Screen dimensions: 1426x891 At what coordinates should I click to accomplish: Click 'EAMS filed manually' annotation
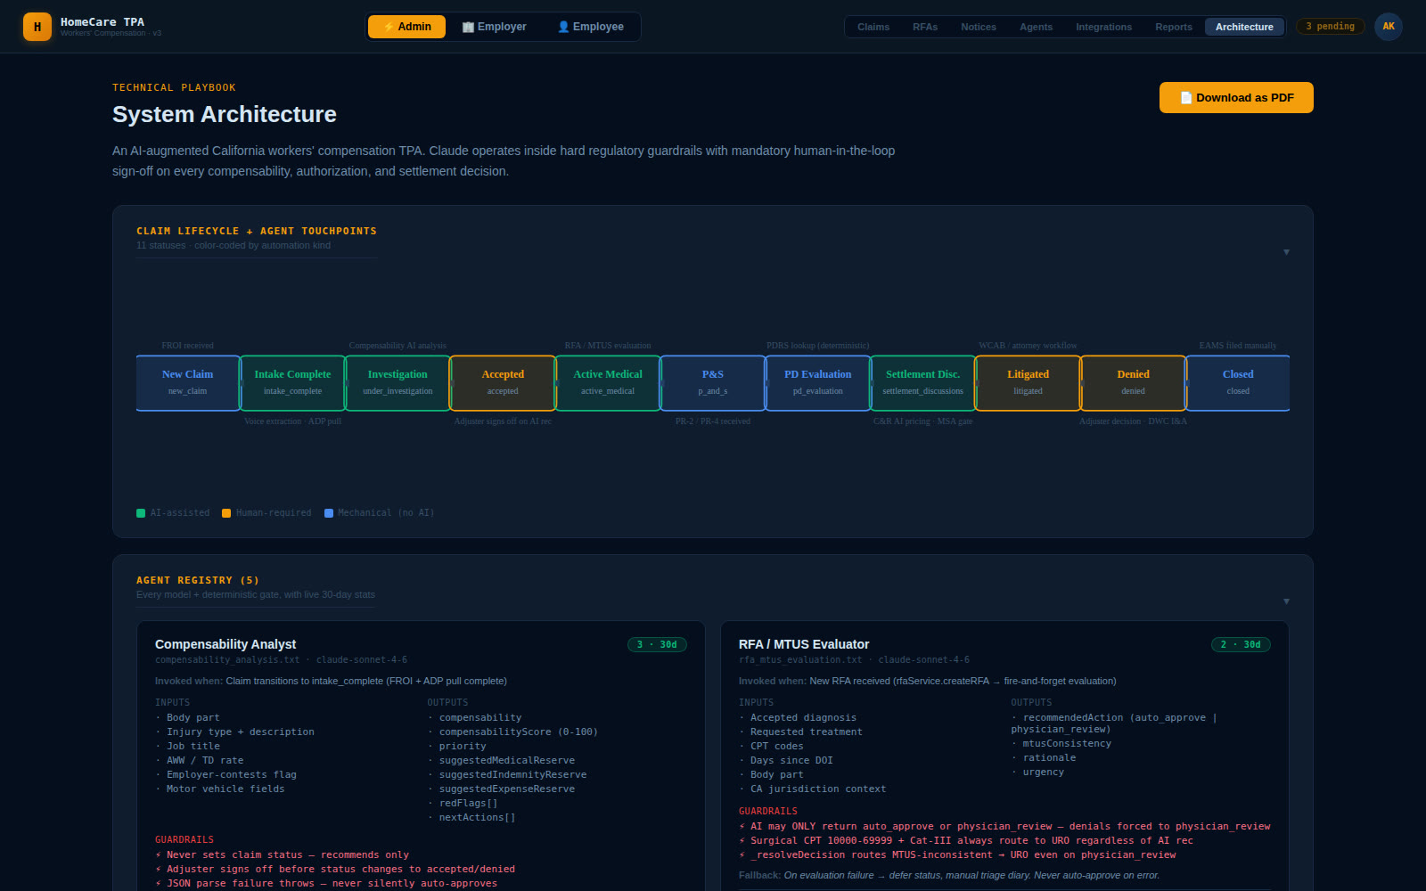coord(1238,346)
